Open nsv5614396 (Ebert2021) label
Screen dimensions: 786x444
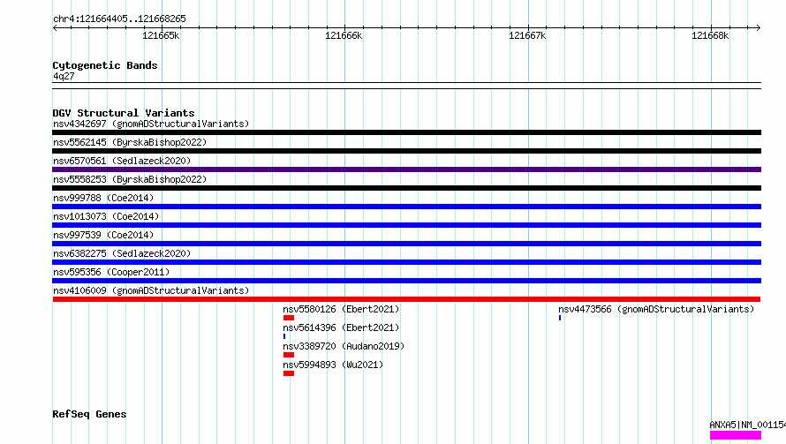coord(341,327)
